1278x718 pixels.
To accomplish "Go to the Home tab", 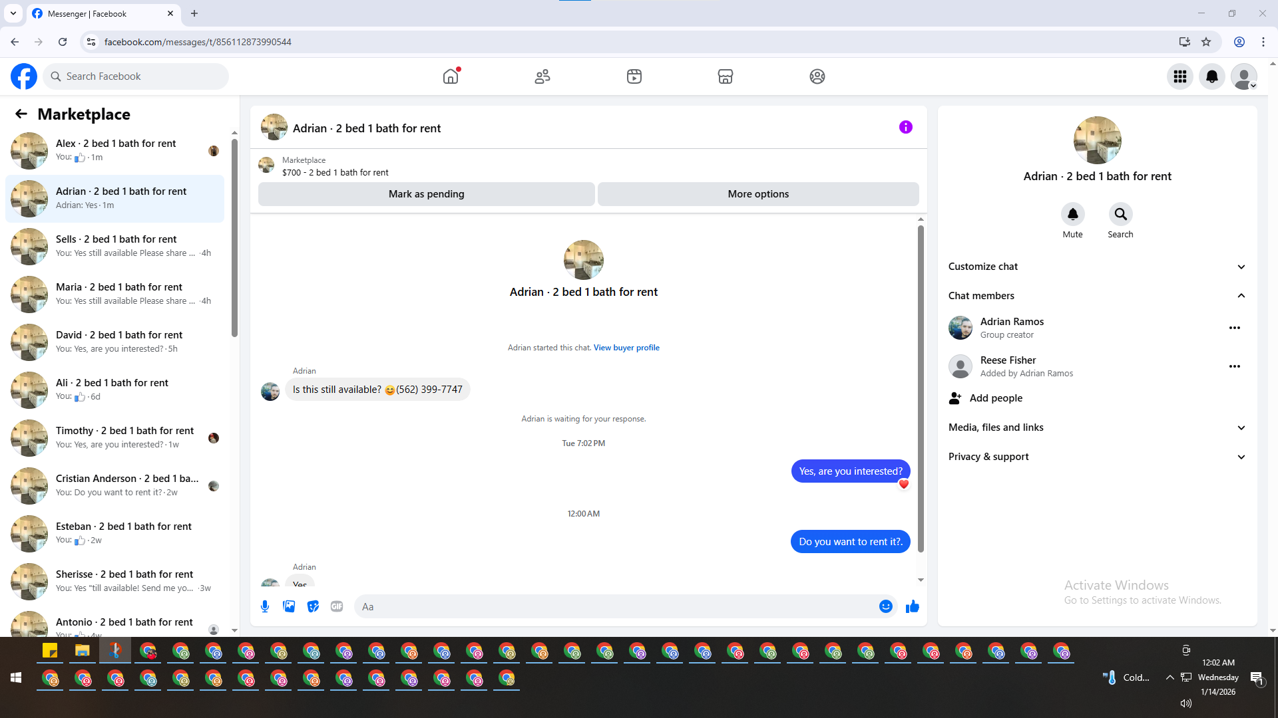I will click(451, 76).
